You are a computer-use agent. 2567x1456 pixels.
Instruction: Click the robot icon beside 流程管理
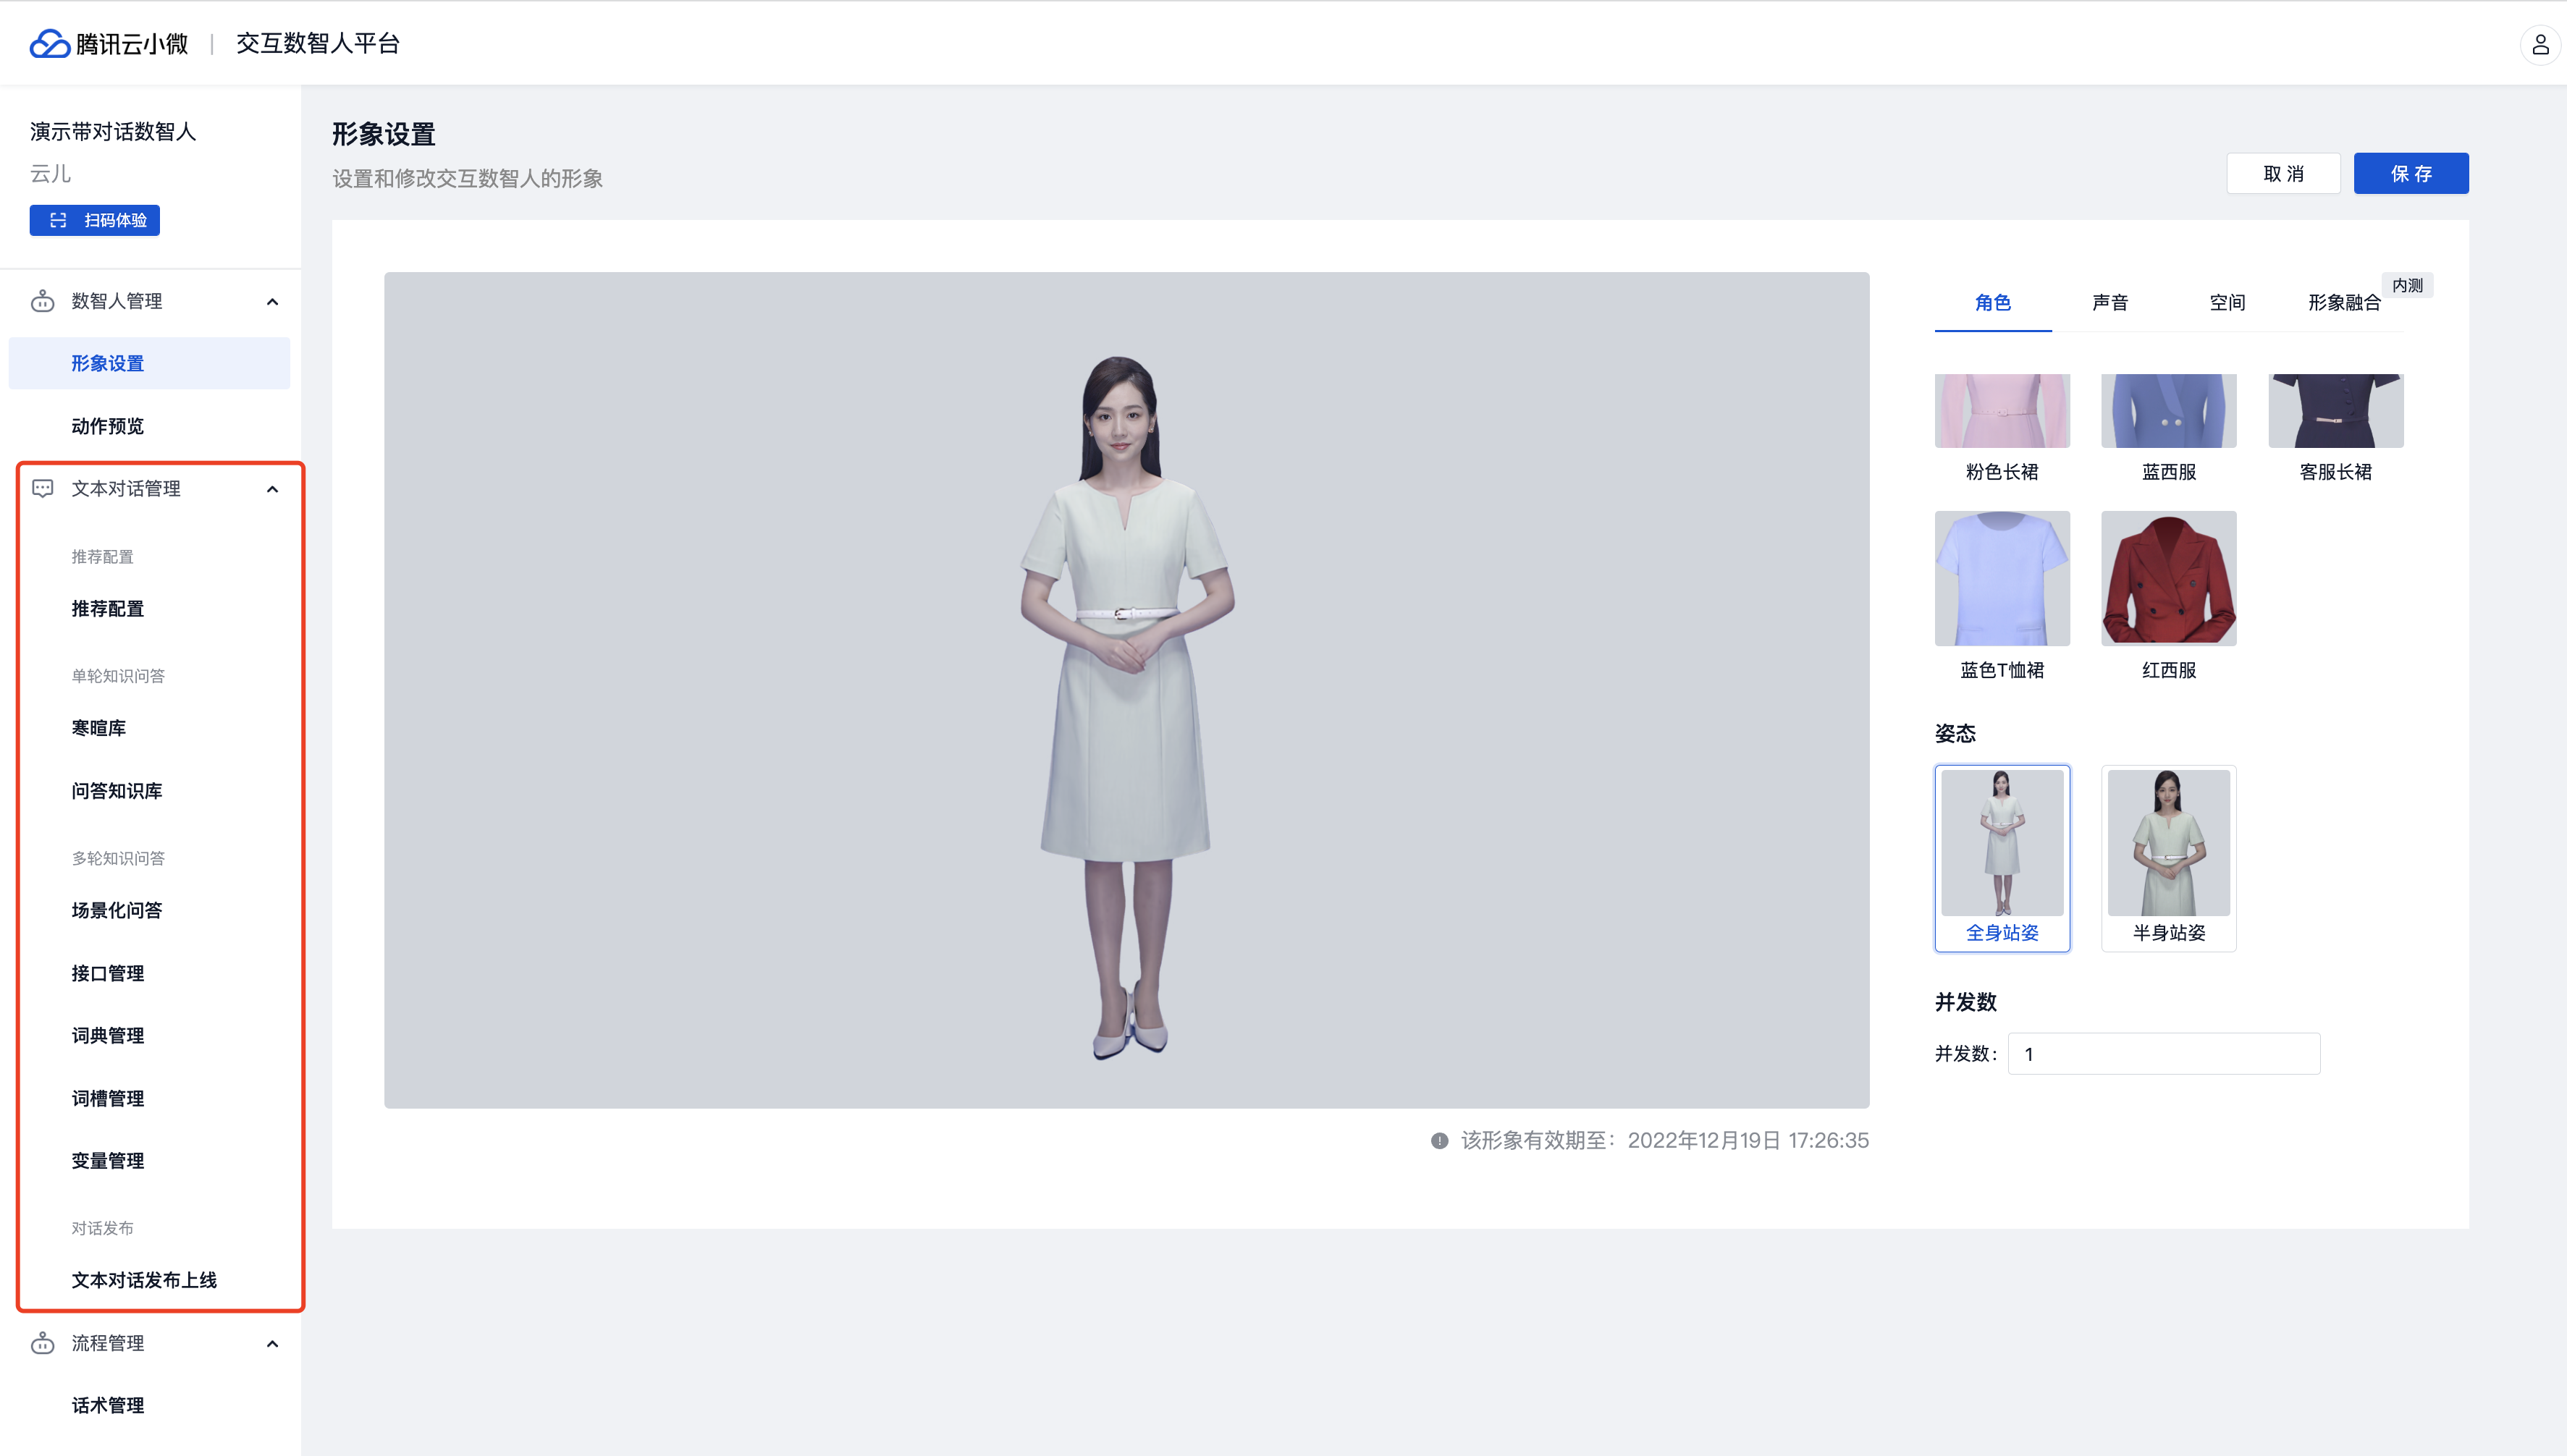point(42,1343)
